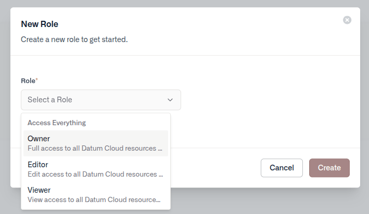The image size is (369, 214).
Task: Click the New Role dialog title
Action: click(40, 24)
